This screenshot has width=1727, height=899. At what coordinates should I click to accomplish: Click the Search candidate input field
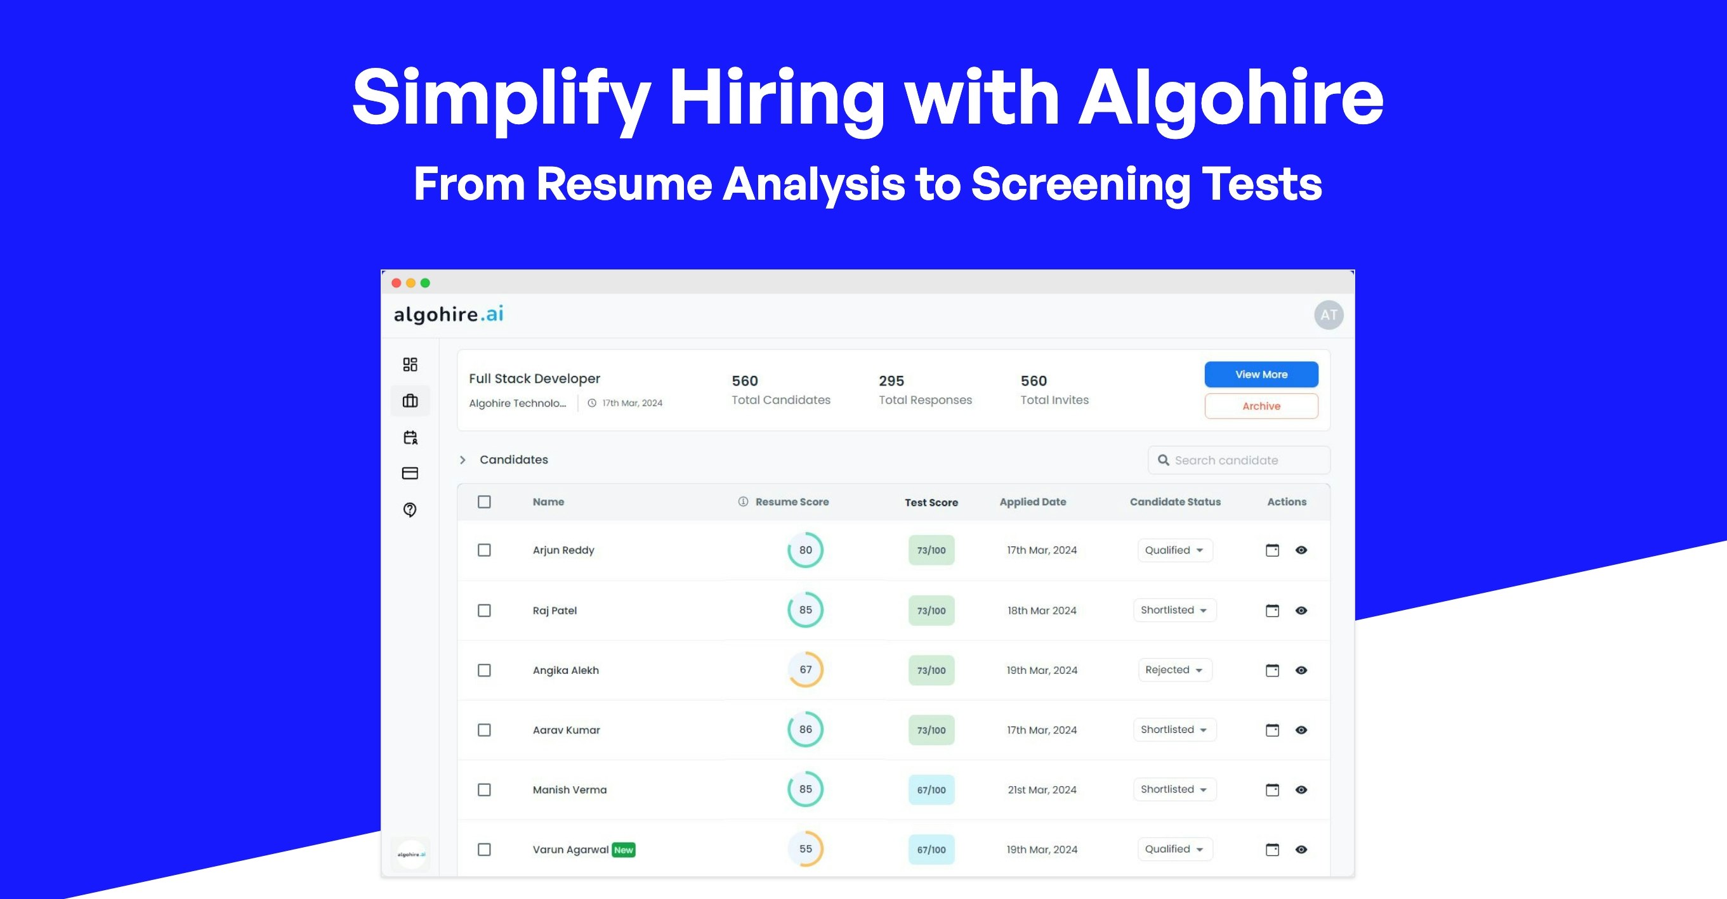tap(1239, 460)
